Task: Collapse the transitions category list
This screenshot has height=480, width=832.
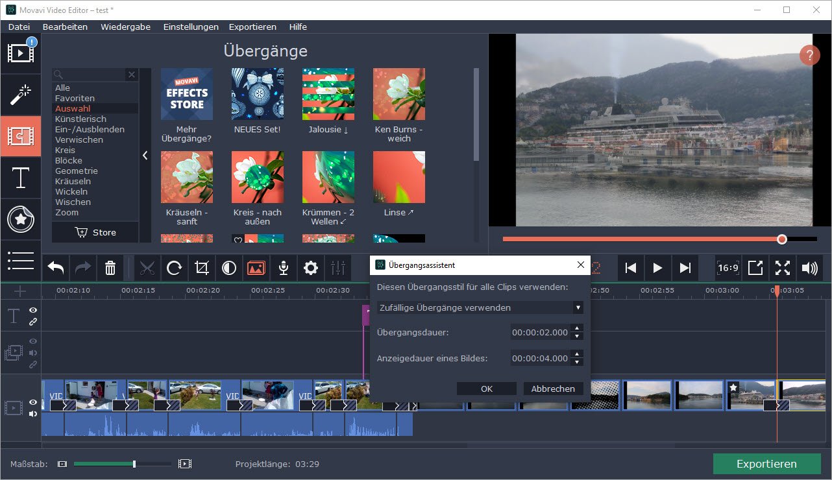Action: click(145, 156)
